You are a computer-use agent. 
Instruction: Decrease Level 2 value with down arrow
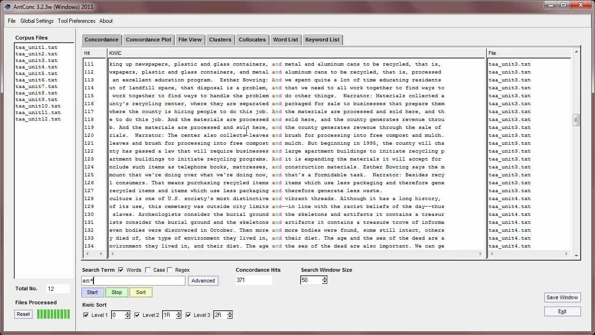(x=178, y=317)
